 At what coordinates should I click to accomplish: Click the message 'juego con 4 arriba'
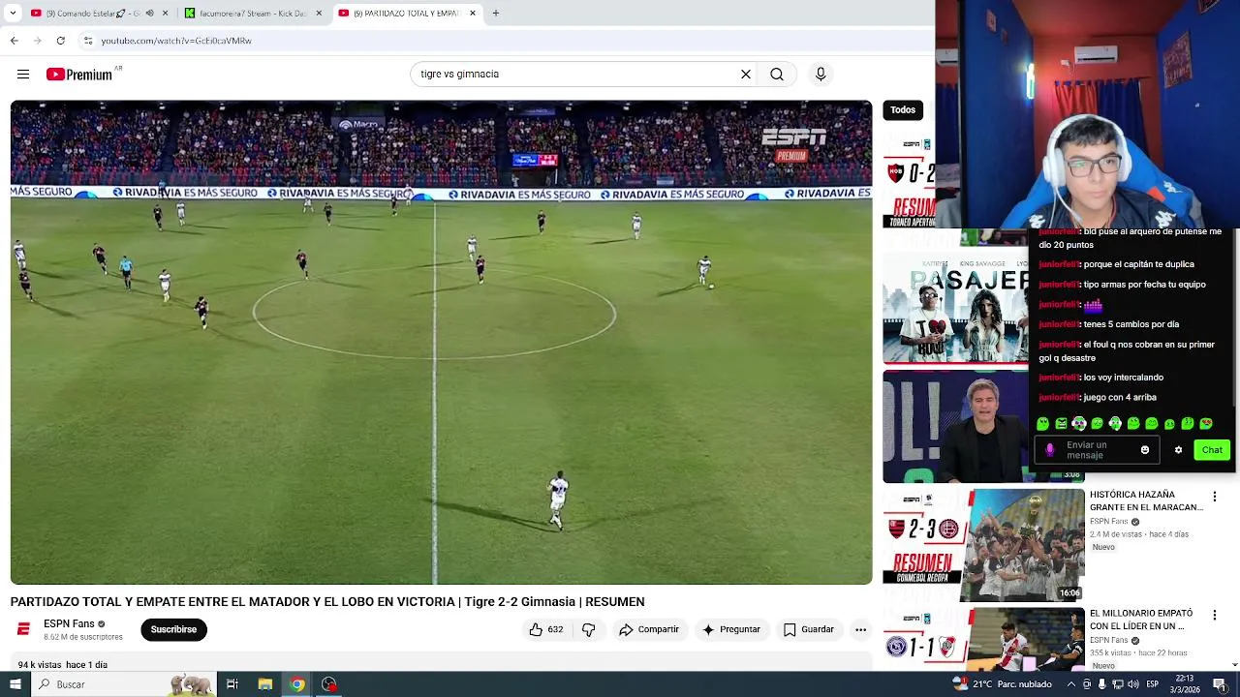pyautogui.click(x=1120, y=398)
